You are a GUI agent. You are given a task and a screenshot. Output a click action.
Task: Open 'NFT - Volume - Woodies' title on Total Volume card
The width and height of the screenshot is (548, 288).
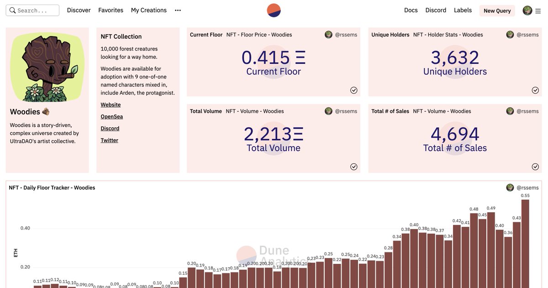click(x=255, y=111)
